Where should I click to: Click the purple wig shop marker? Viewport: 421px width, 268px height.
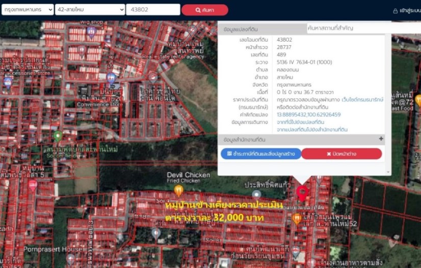91,32
